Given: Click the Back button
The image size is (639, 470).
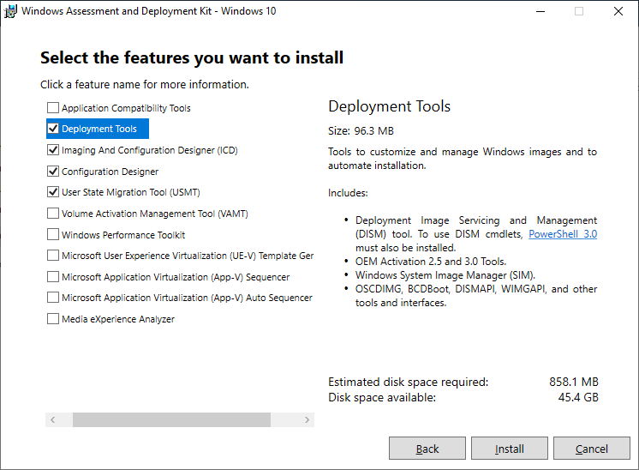Looking at the screenshot, I should (427, 449).
